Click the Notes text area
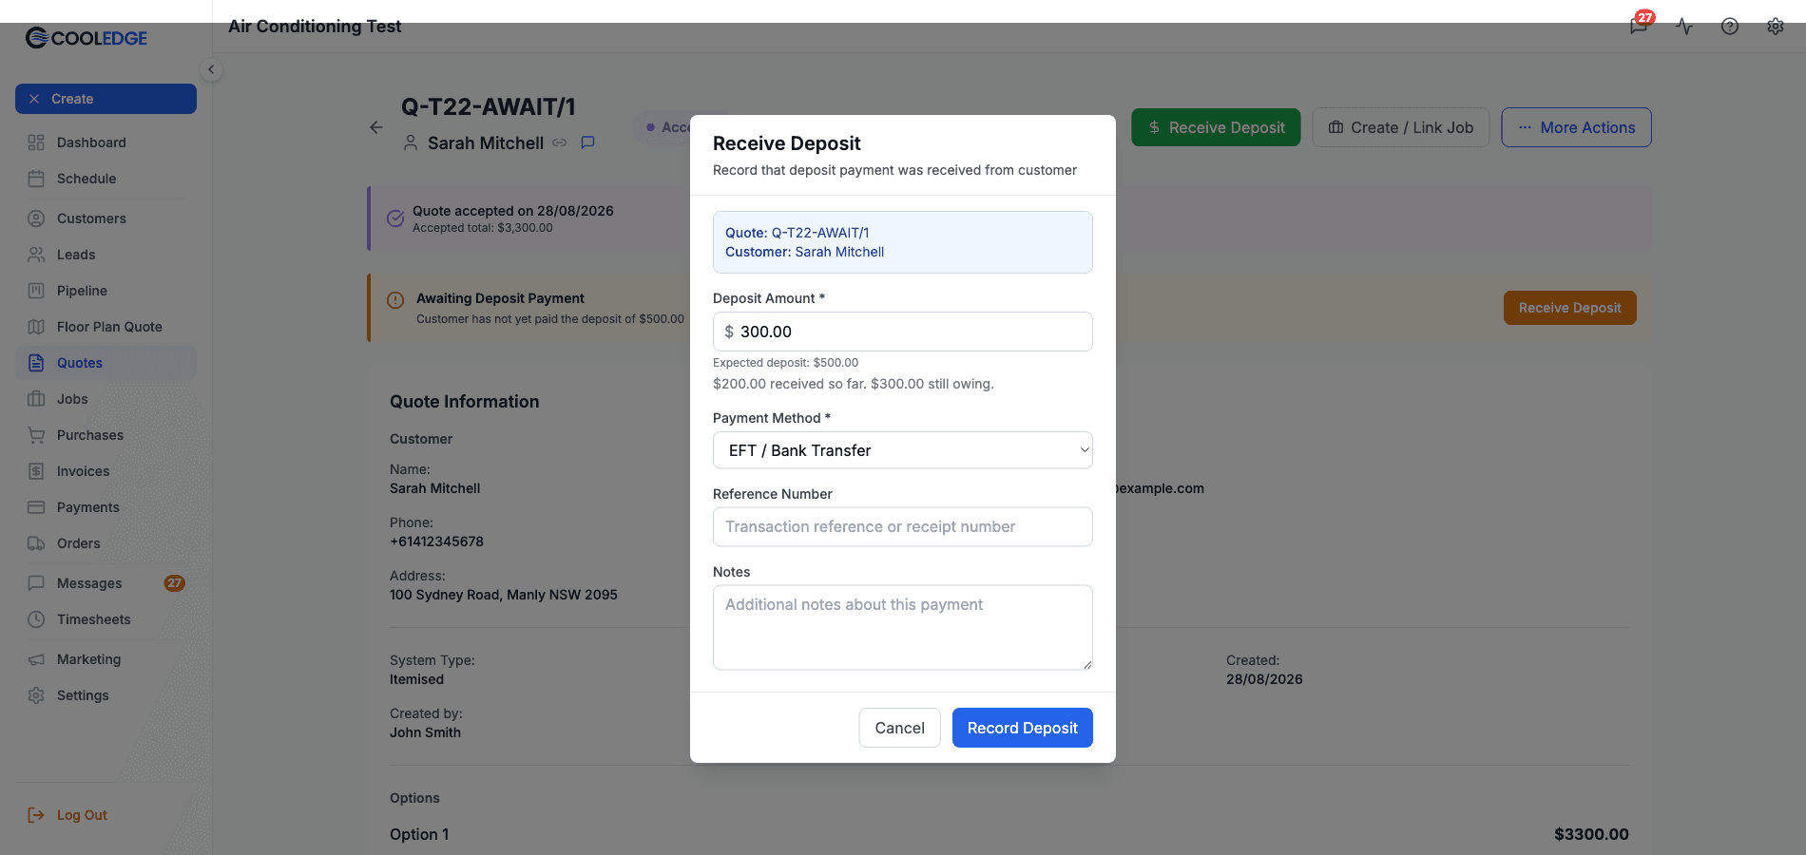This screenshot has height=855, width=1806. point(902,627)
